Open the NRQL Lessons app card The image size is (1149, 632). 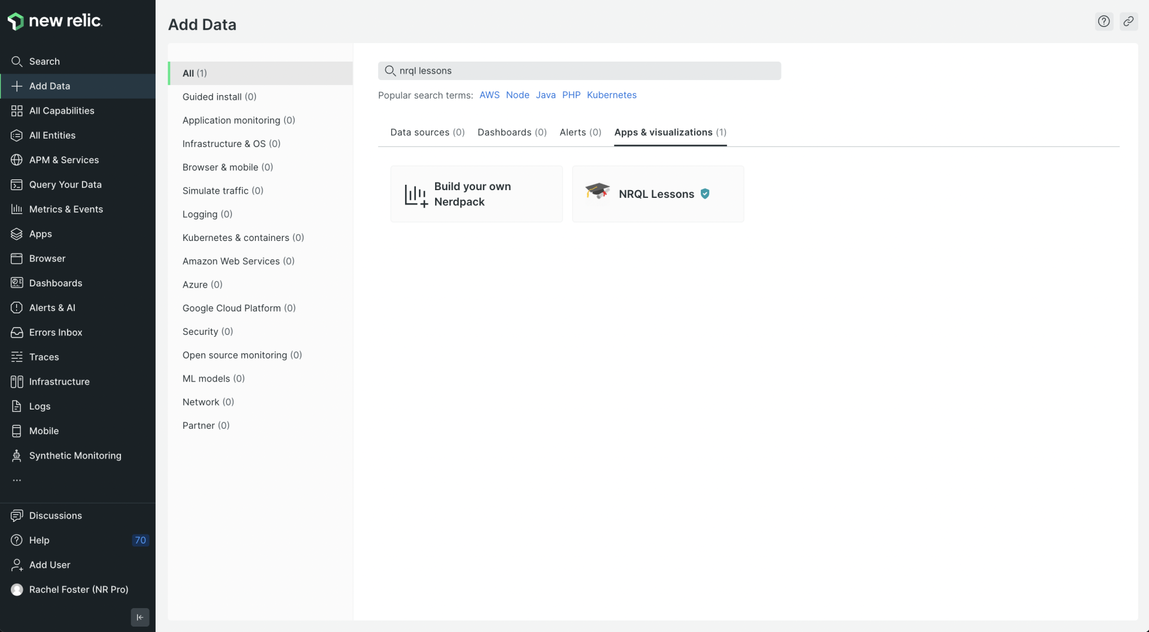[x=657, y=194]
